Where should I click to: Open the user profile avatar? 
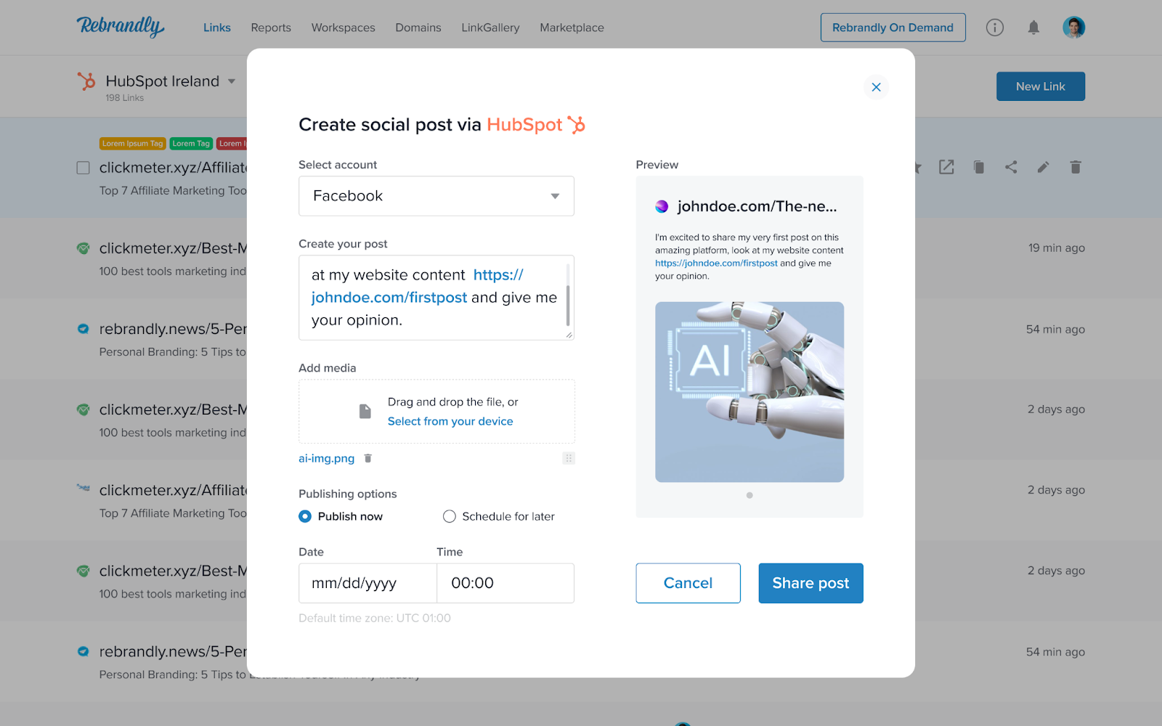click(x=1073, y=28)
